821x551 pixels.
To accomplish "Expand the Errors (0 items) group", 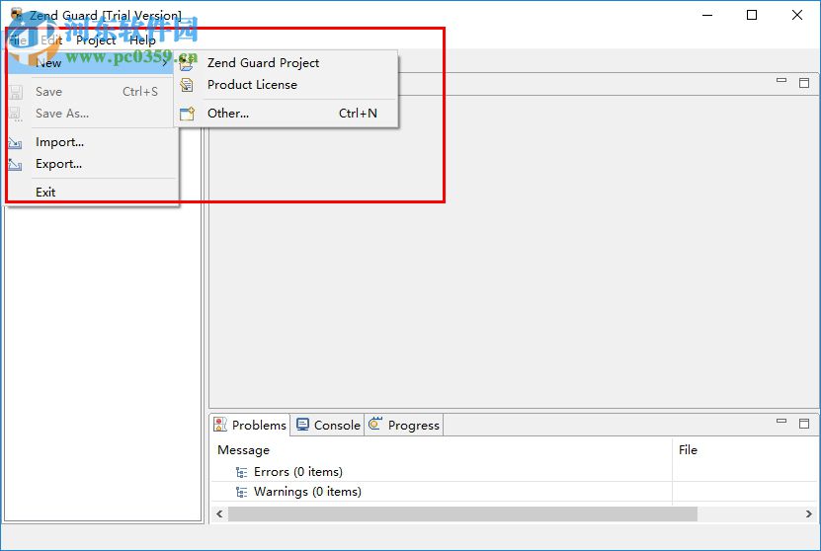I will pyautogui.click(x=298, y=471).
